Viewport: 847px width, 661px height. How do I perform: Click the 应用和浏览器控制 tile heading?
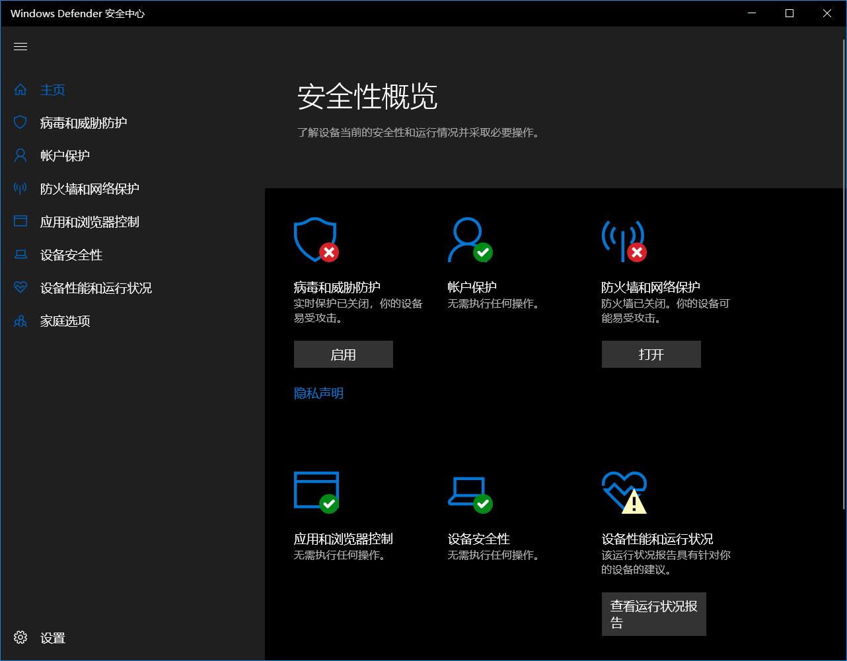click(344, 539)
